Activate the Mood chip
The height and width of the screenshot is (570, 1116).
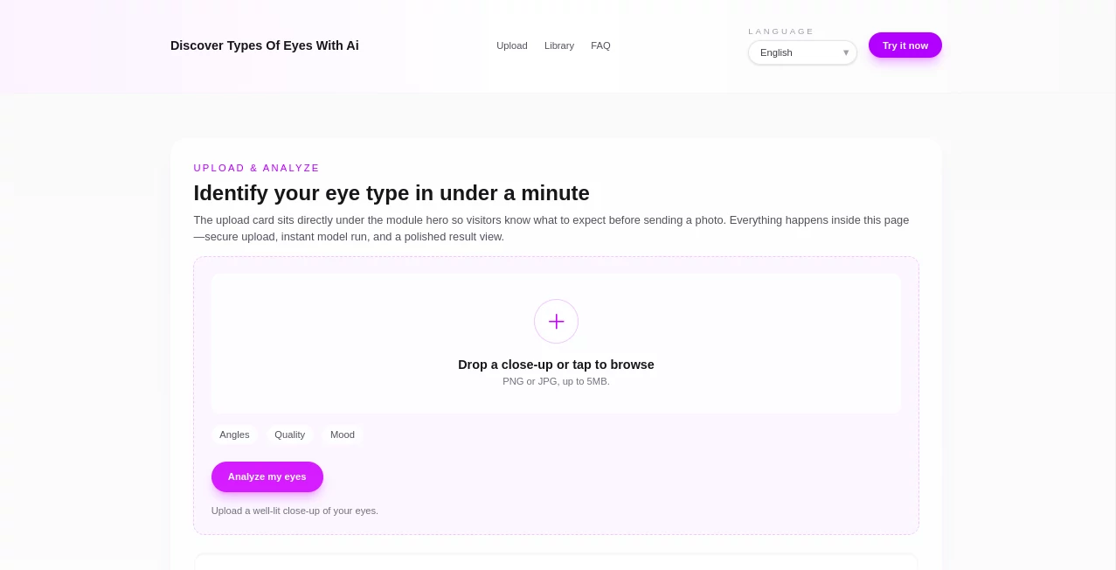click(x=342, y=434)
